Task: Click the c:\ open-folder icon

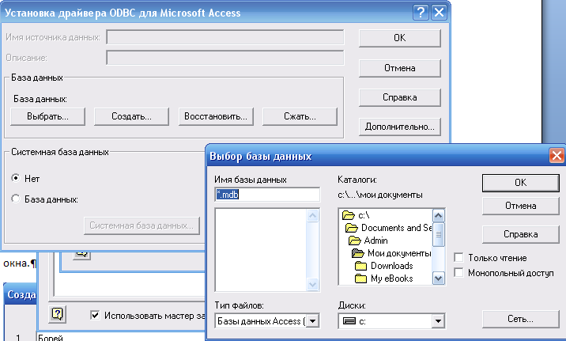Action: point(349,215)
